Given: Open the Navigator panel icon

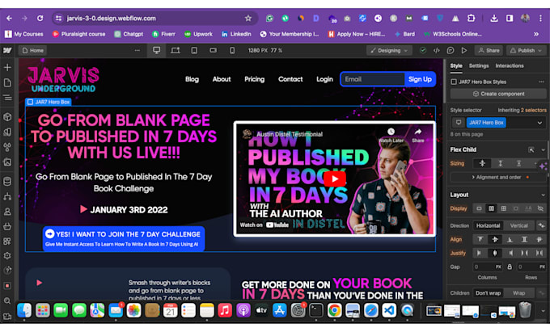Looking at the screenshot, I should tap(7, 98).
